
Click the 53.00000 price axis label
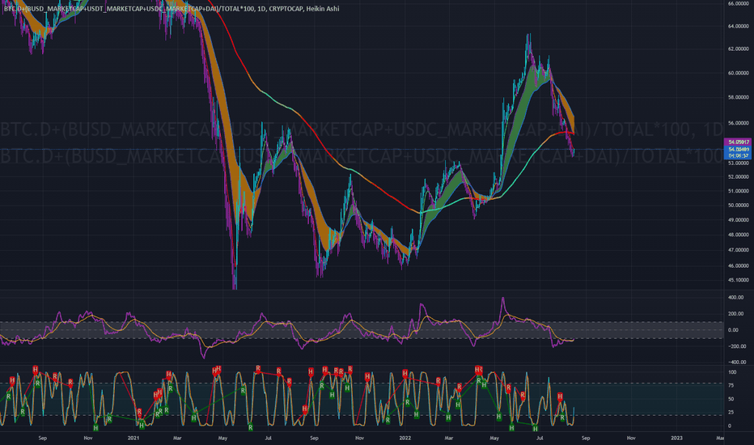pyautogui.click(x=739, y=163)
